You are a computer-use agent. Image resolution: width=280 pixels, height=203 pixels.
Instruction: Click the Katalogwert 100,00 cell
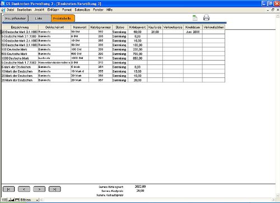point(138,45)
